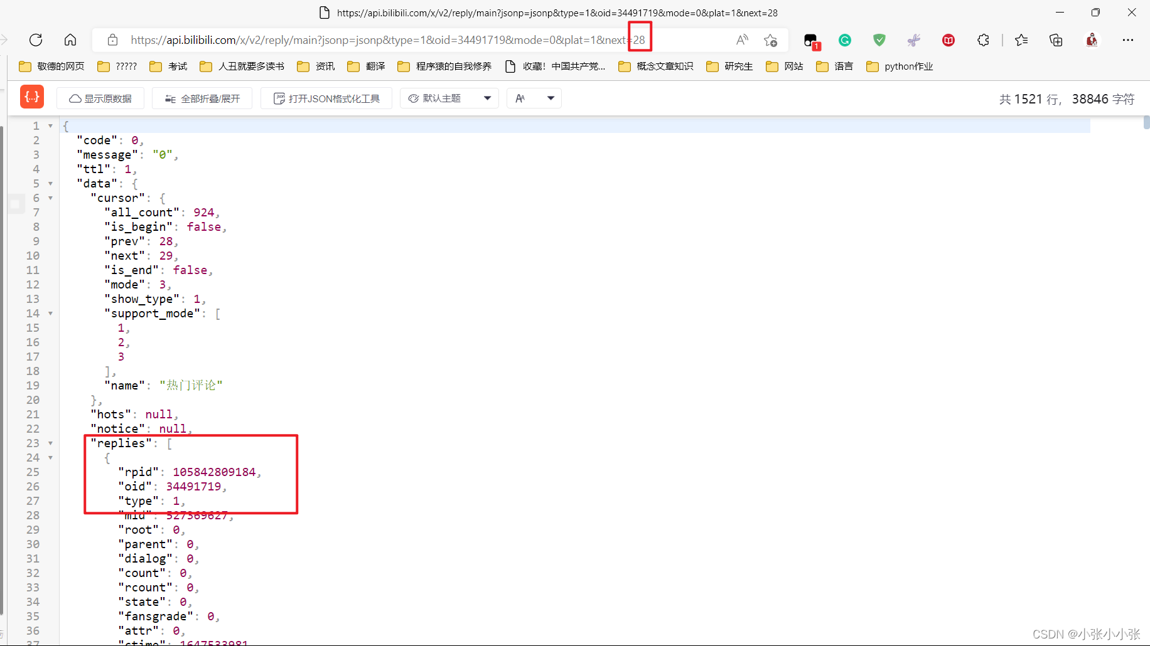Viewport: 1150px width, 646px height.
Task: Open the 敬德的网页 bookmark folder
Action: (52, 66)
